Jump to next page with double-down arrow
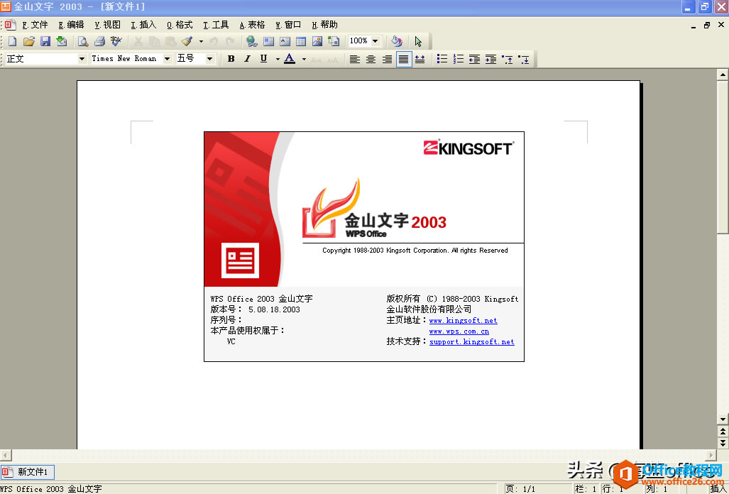The height and width of the screenshot is (494, 729). tap(723, 443)
